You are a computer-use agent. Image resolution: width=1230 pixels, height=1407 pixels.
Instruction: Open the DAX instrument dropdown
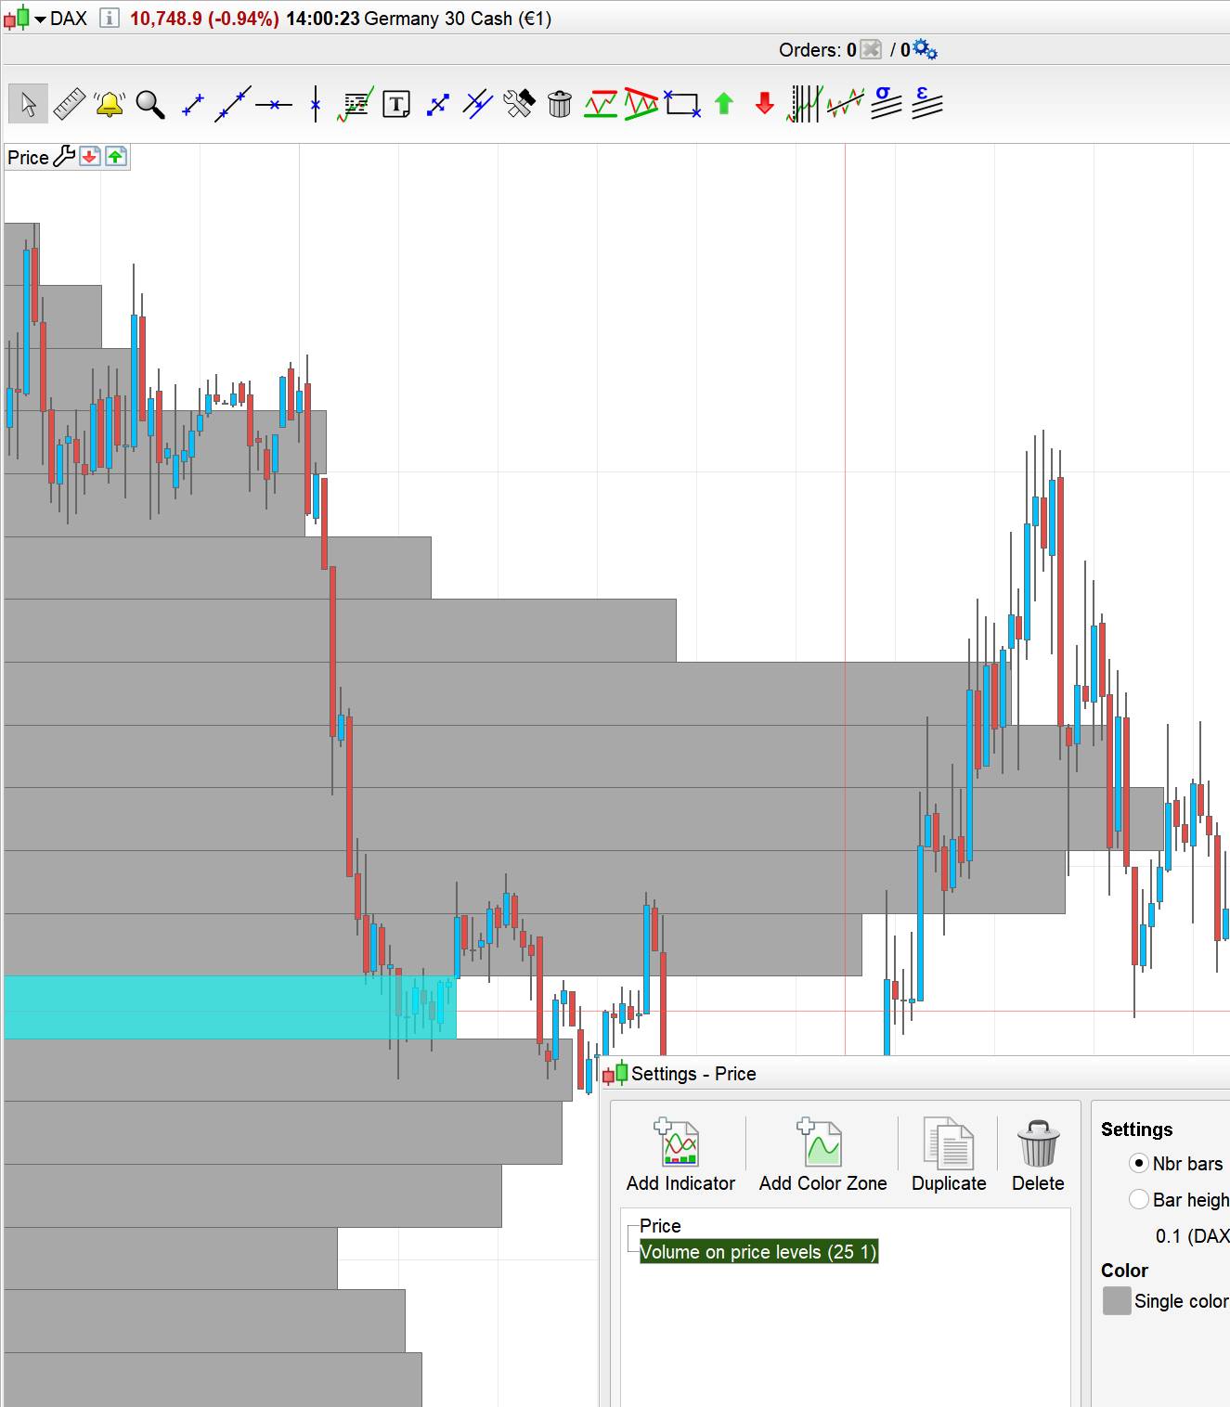point(41,18)
